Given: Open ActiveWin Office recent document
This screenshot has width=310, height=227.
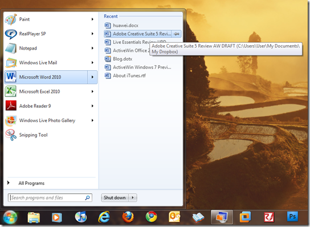Looking at the screenshot, I should pos(127,50).
